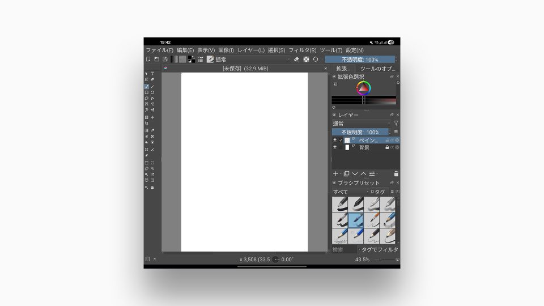Click the eraser mode icon in toolbar
This screenshot has height=306, width=544.
pyautogui.click(x=296, y=59)
